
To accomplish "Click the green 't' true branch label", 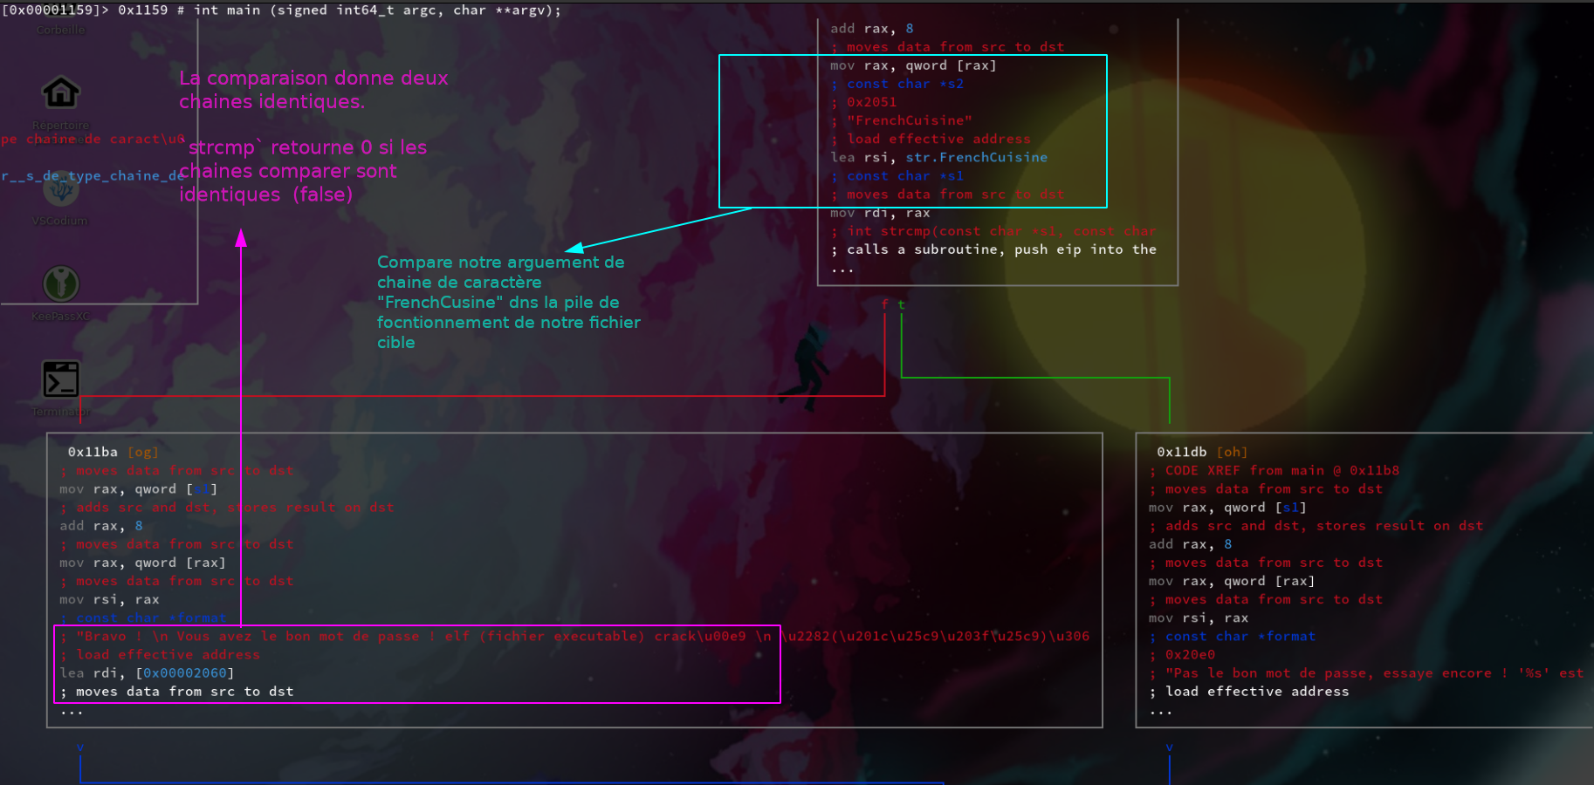I will tap(901, 304).
